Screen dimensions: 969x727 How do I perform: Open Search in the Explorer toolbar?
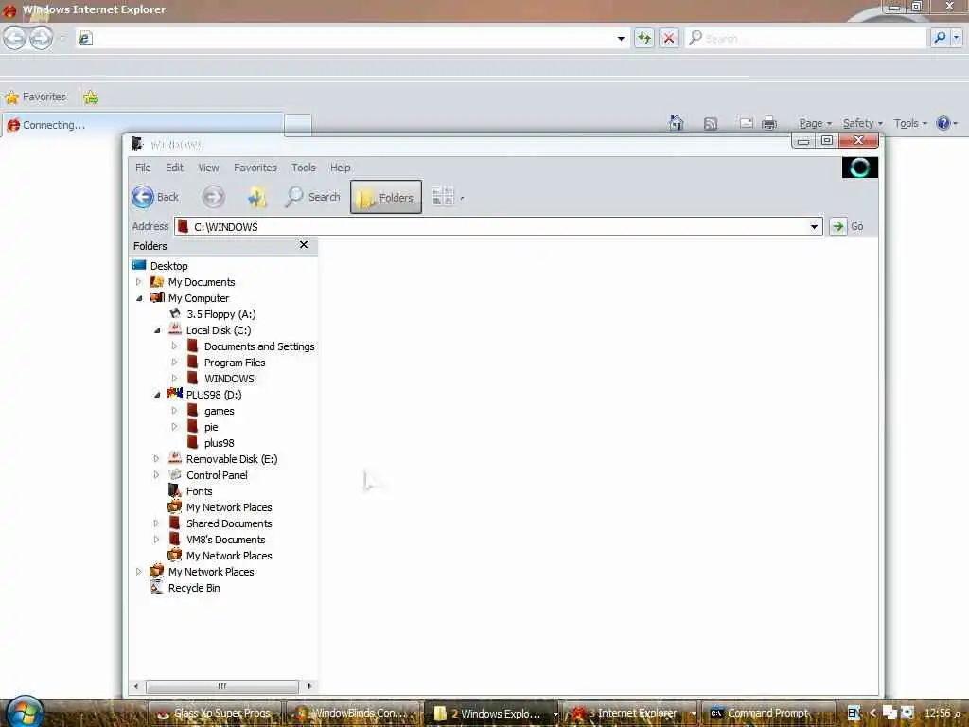click(312, 197)
